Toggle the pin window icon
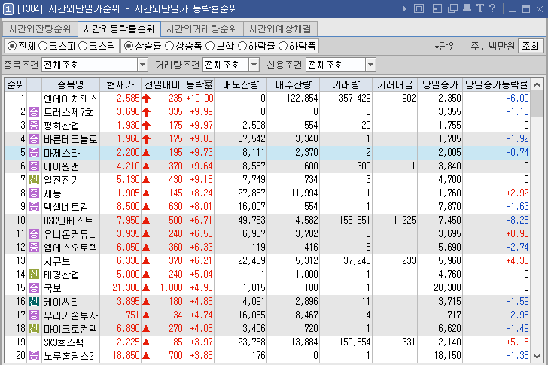This screenshot has height=365, width=548. [x=467, y=8]
